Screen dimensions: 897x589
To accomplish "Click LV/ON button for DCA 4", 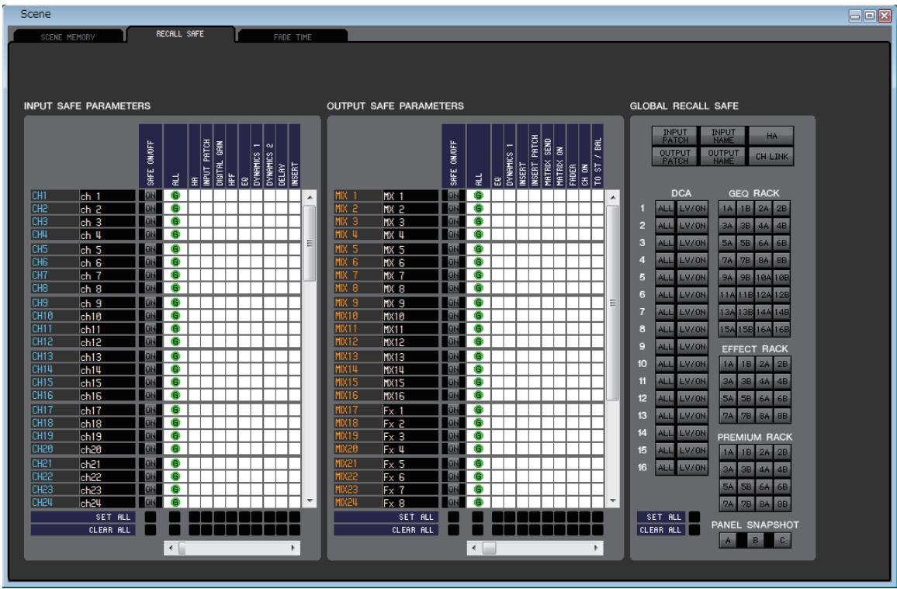I will pos(692,260).
